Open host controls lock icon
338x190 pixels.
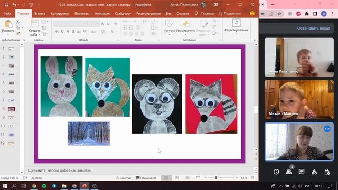(x=327, y=172)
